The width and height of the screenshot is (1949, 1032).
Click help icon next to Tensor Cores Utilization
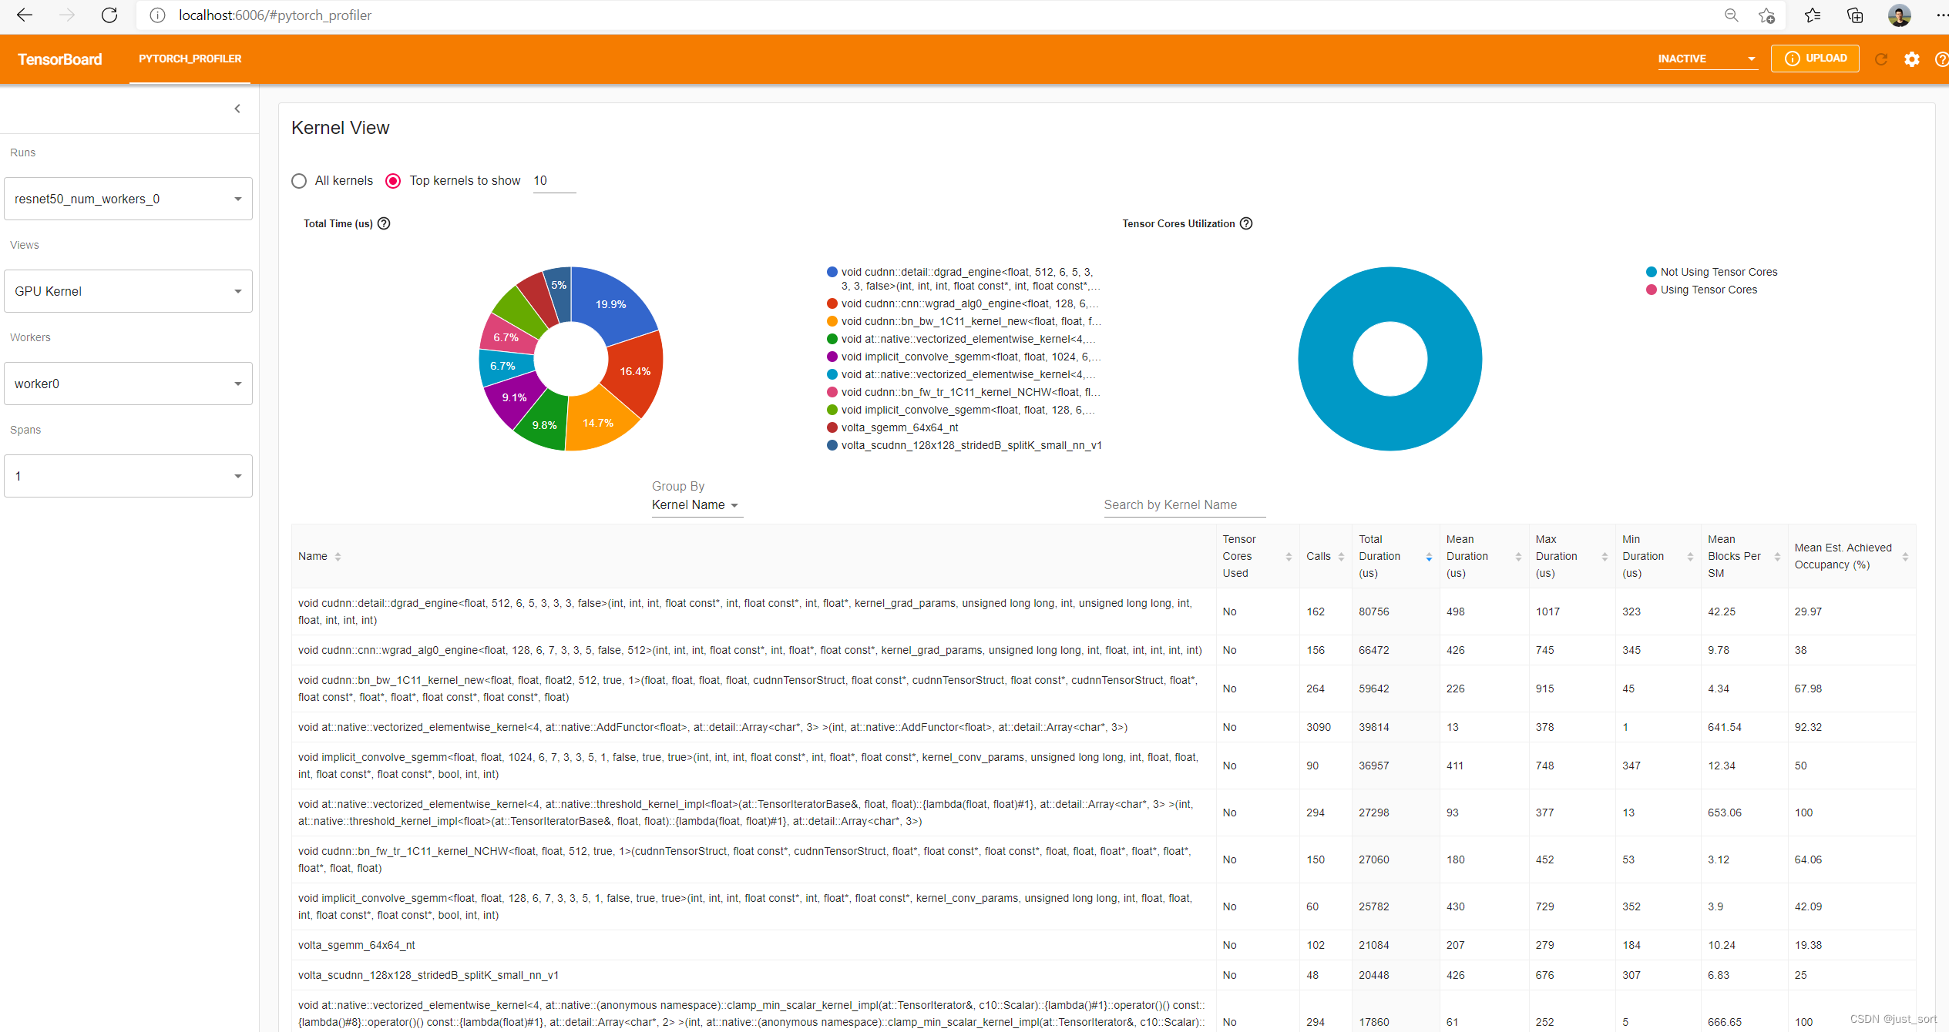point(1246,223)
